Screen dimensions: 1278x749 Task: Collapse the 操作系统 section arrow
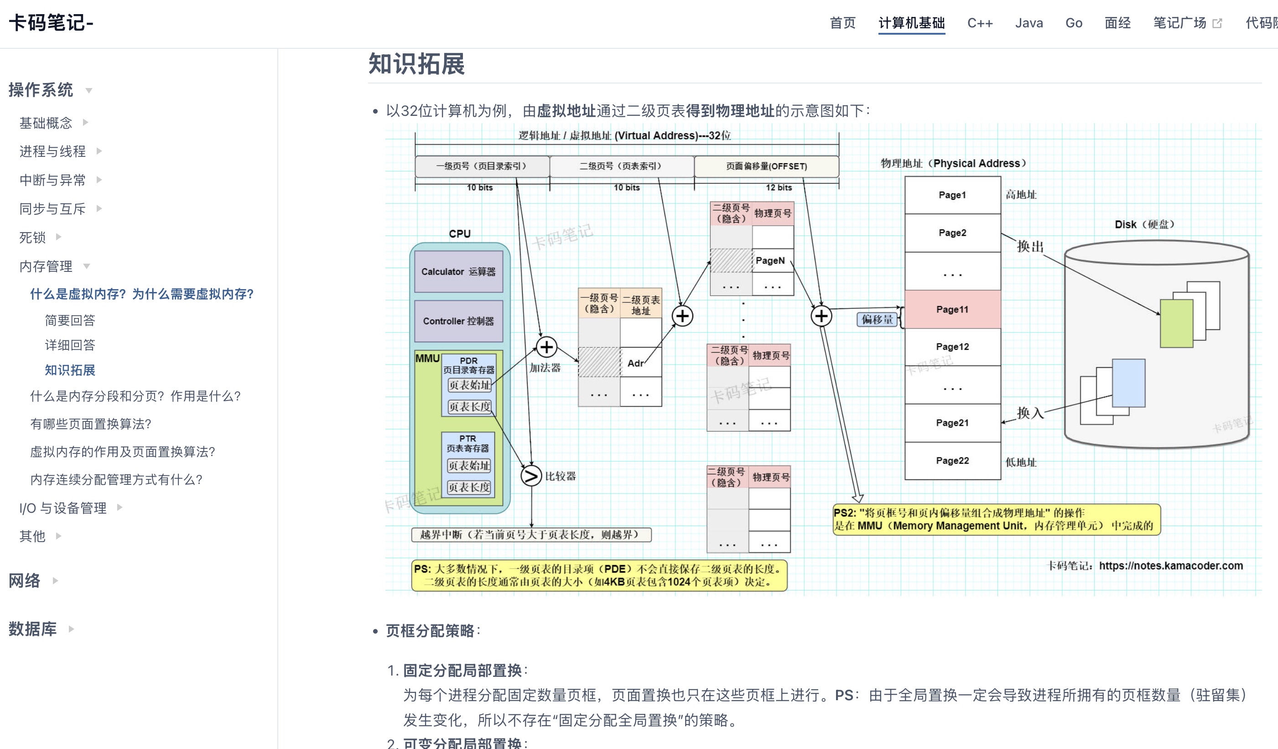89,91
